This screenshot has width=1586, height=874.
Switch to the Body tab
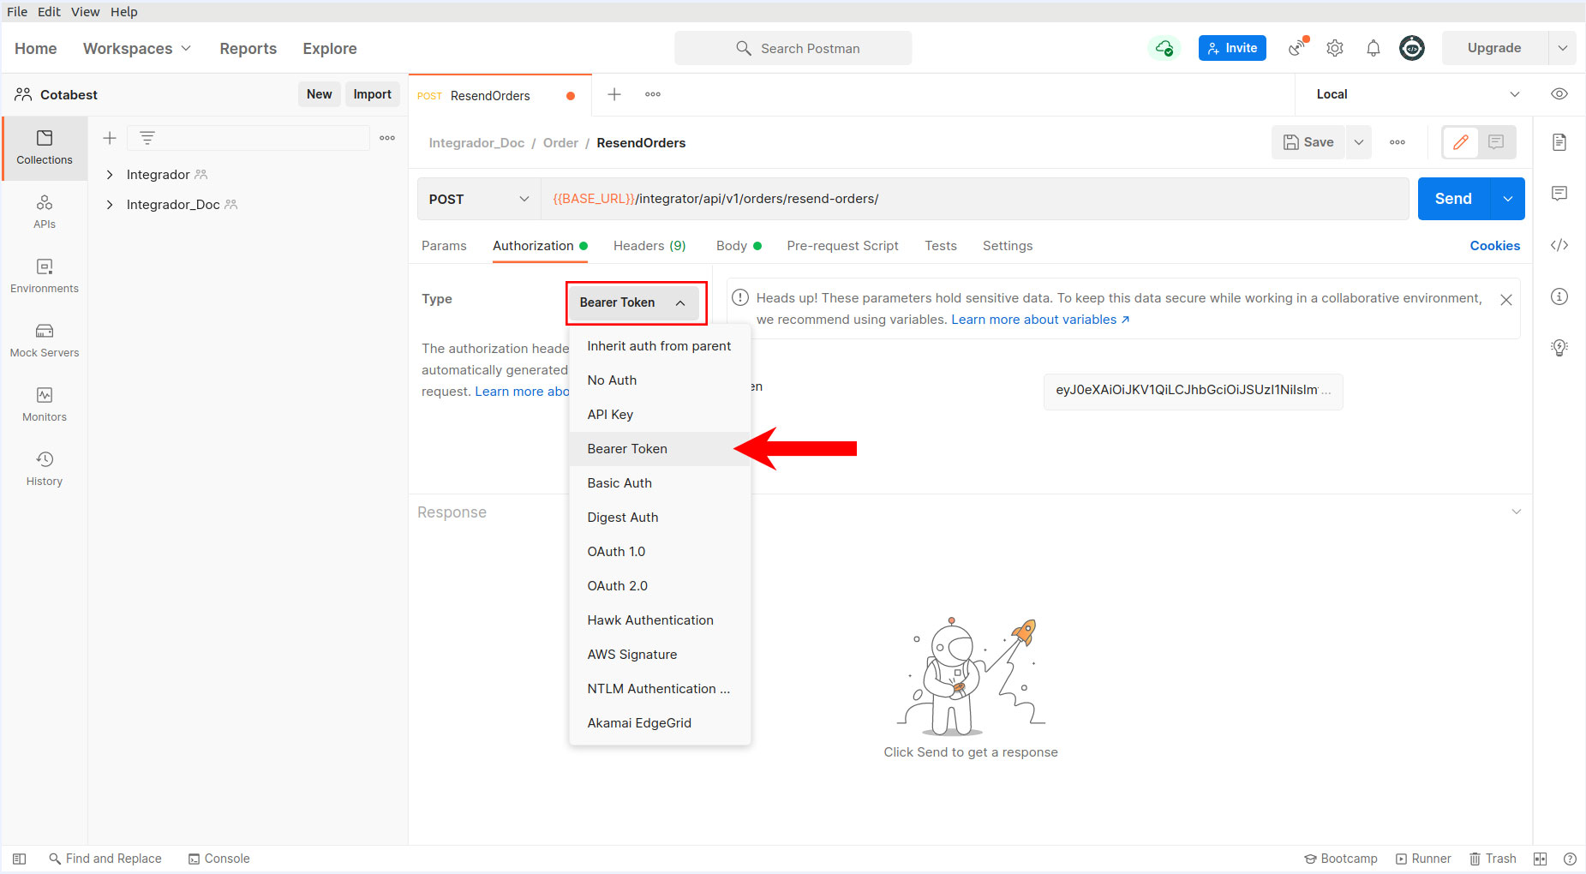tap(739, 246)
